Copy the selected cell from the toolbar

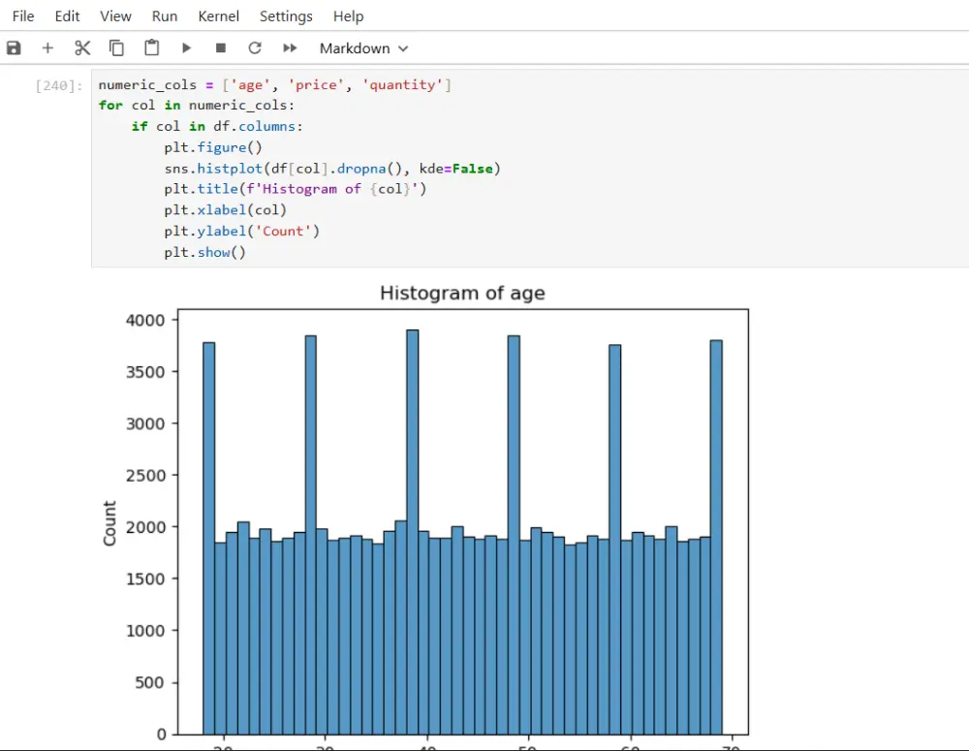tap(116, 47)
